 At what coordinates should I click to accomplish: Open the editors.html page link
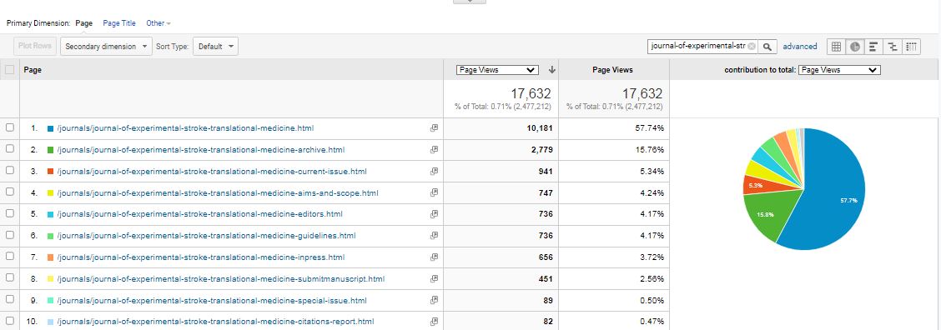click(199, 213)
